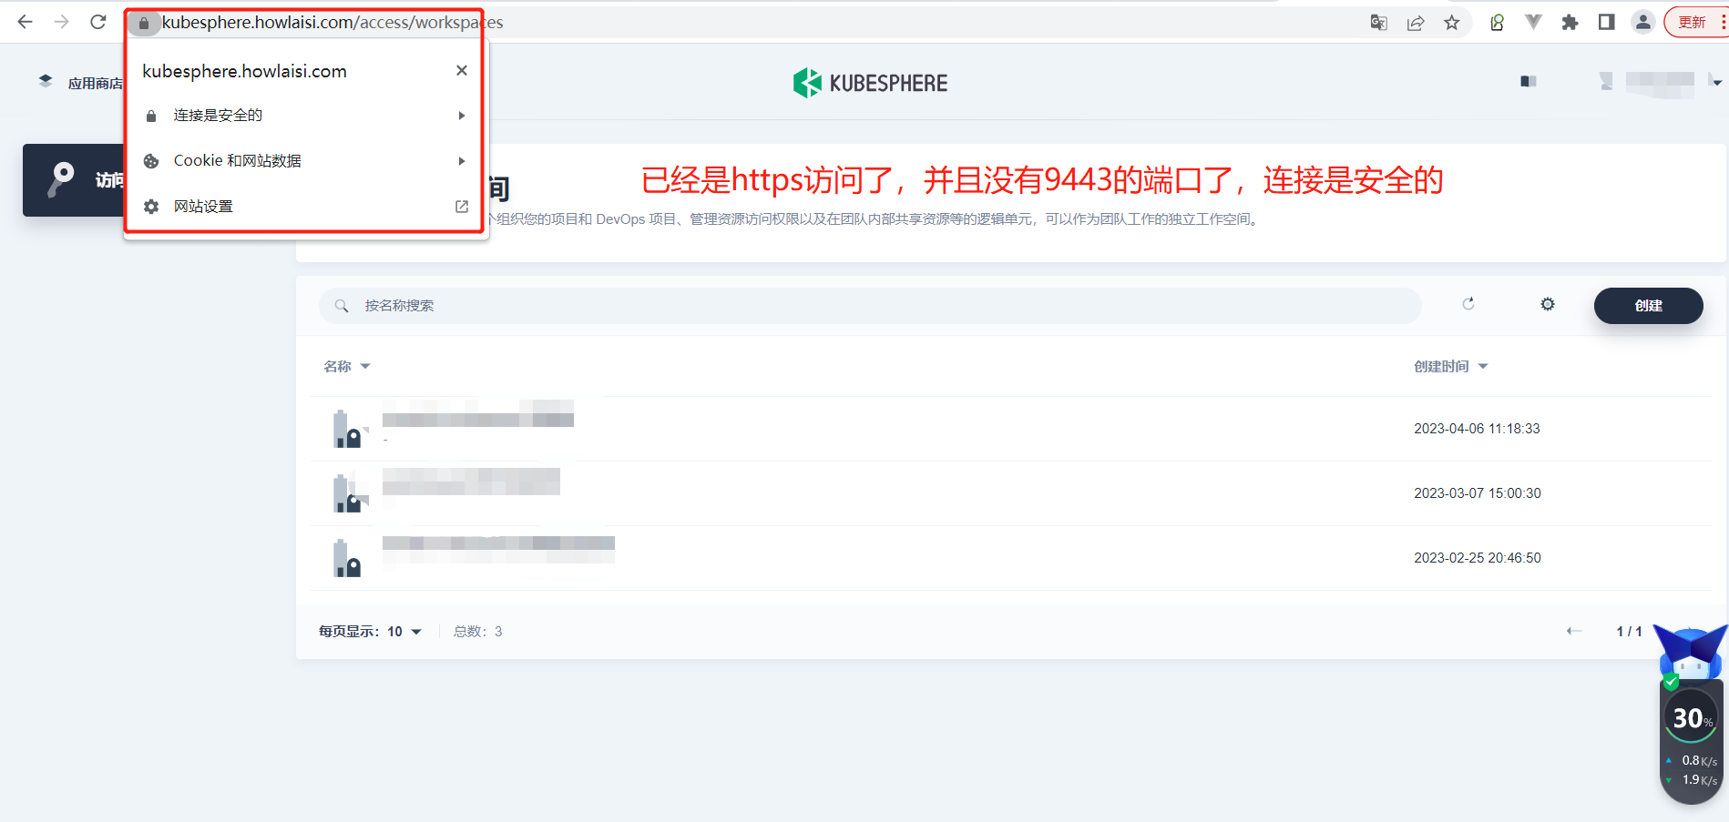Reload the page with the browser refresh icon

coord(98,22)
